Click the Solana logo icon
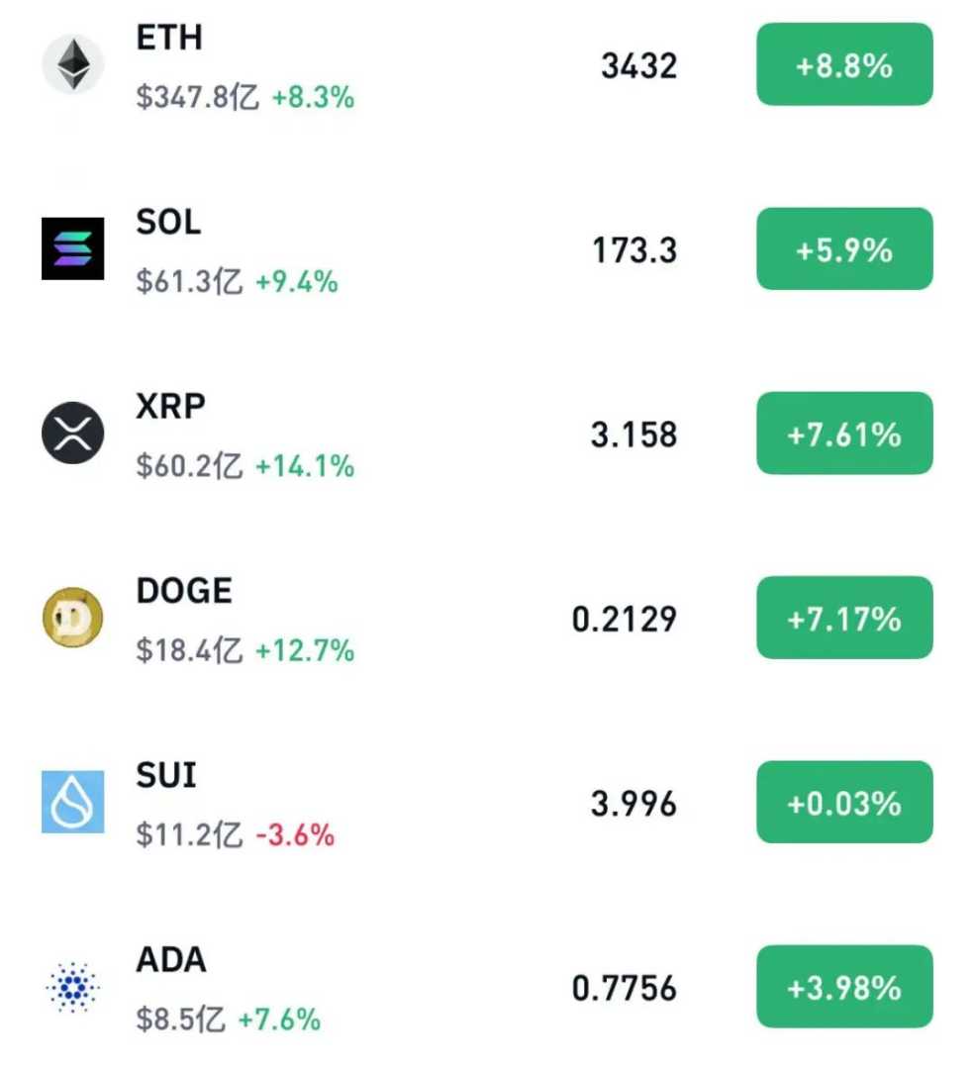The width and height of the screenshot is (975, 1069). click(72, 248)
